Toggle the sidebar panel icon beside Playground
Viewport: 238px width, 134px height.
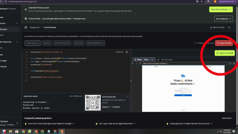pyautogui.click(x=26, y=27)
